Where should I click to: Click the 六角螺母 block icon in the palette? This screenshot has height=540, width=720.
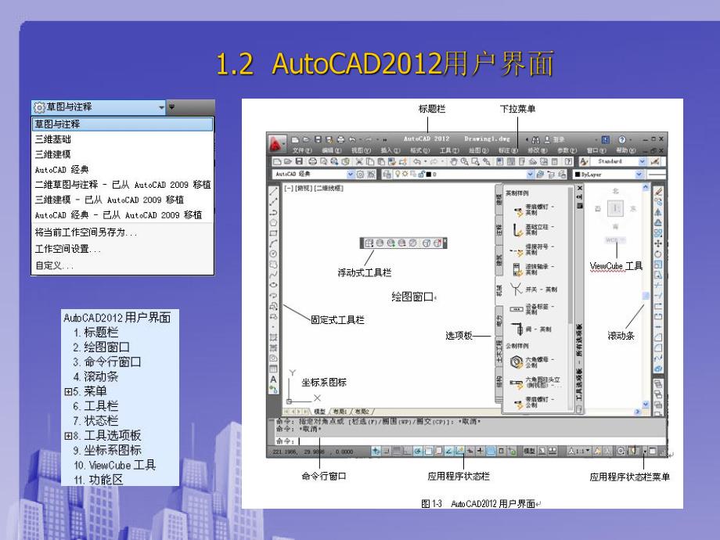coord(516,361)
